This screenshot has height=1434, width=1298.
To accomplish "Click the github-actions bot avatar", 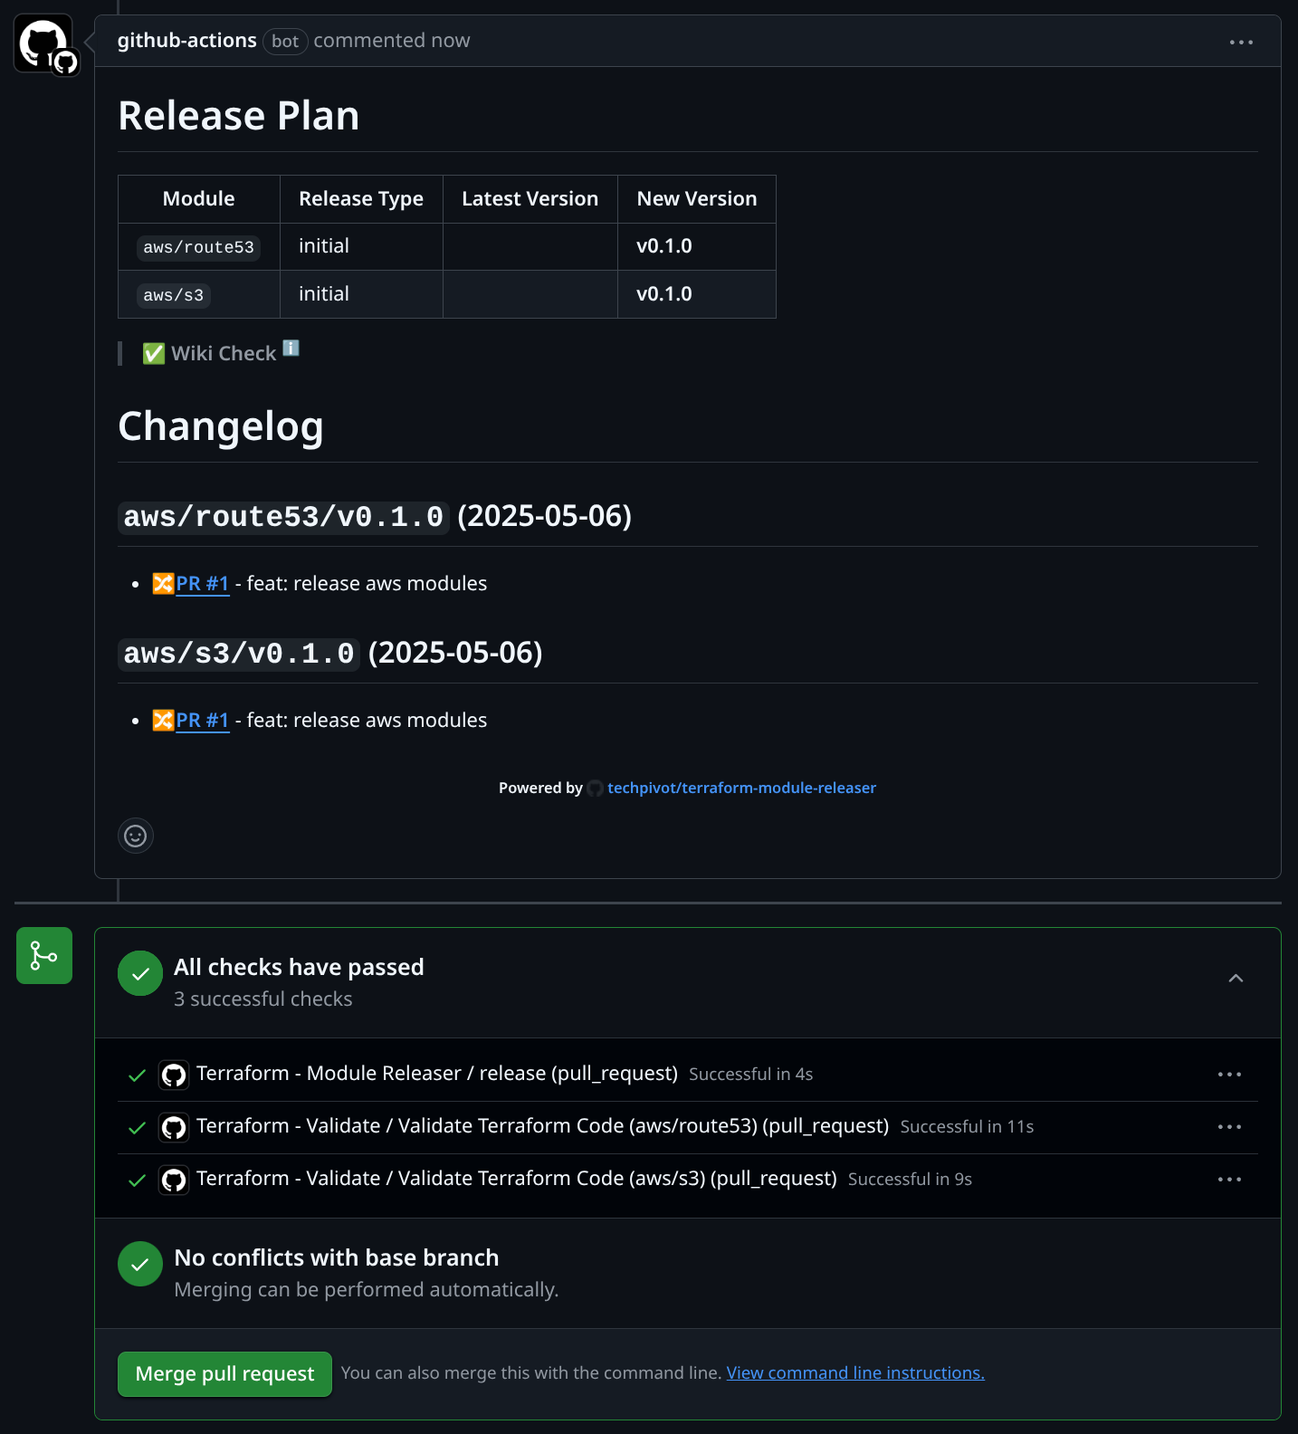I will tap(43, 43).
